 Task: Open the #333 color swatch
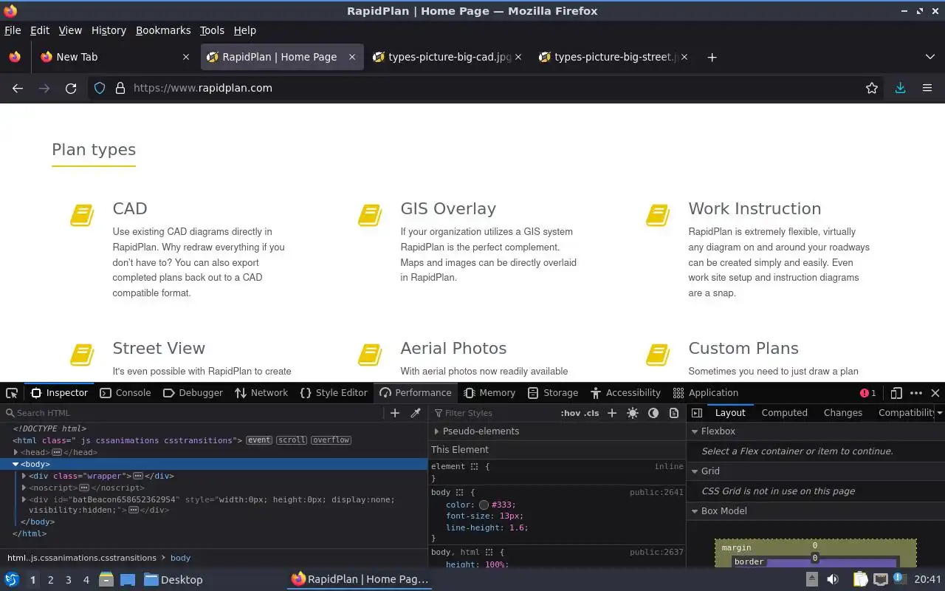(x=484, y=505)
